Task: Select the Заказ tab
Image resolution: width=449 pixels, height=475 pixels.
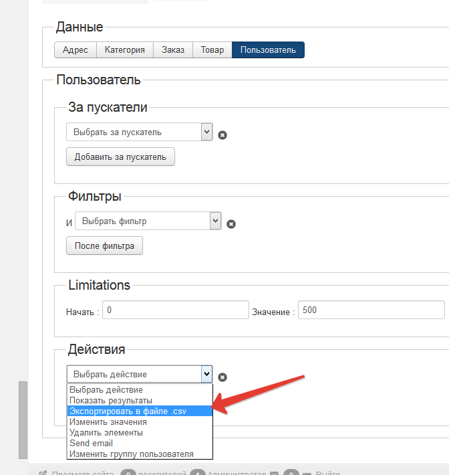Action: (x=173, y=50)
